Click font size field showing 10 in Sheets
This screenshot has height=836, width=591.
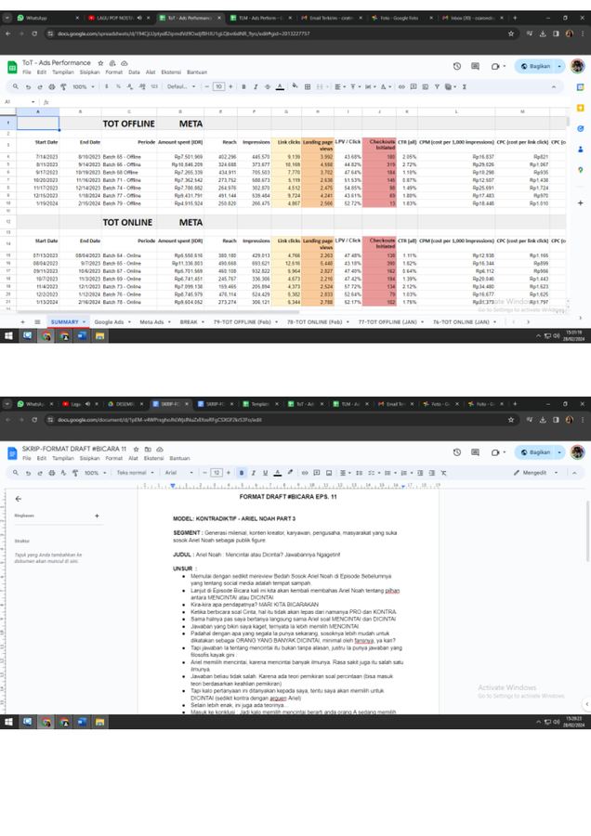(x=218, y=86)
